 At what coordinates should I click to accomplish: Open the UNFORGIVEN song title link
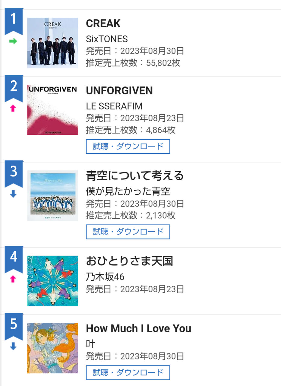point(119,91)
